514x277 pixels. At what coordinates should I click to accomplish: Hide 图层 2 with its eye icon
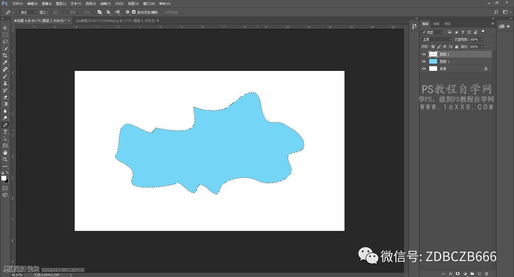pyautogui.click(x=424, y=54)
